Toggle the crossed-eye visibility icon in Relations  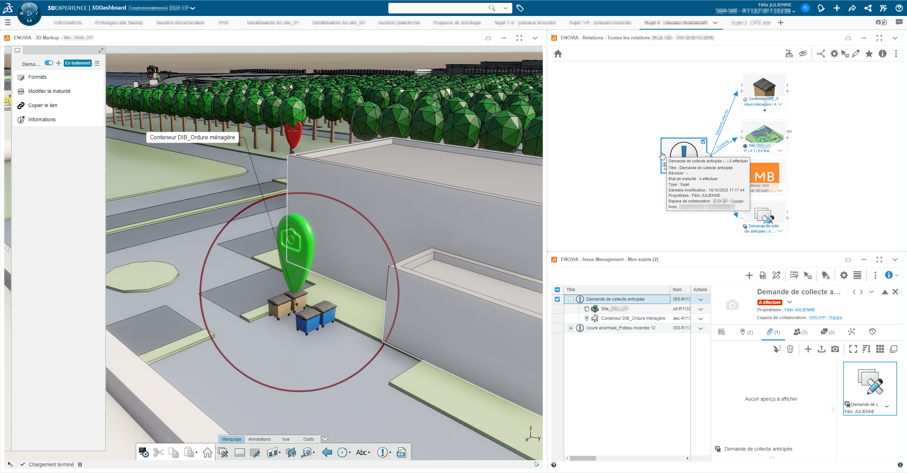click(x=802, y=54)
